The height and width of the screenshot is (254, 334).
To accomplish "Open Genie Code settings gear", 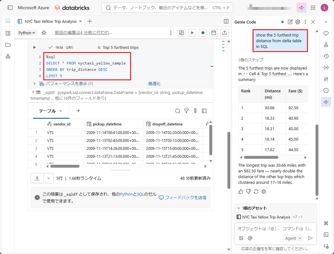I will pyautogui.click(x=298, y=22).
